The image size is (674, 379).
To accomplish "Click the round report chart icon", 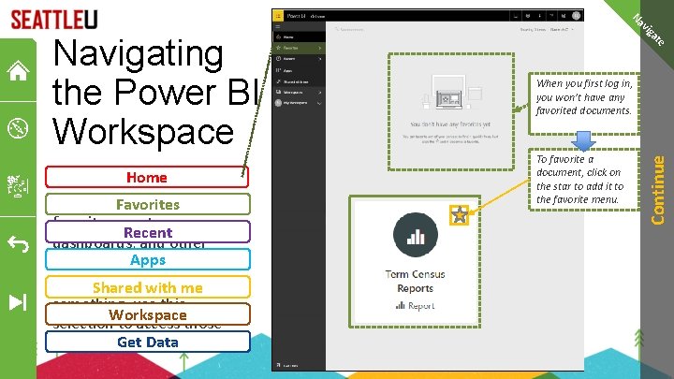I will pos(416,235).
